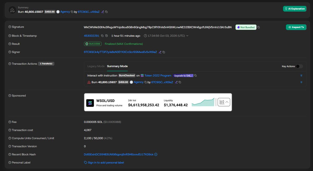313x171 pixels.
Task: Click Sign in to add personal label
Action: [x=106, y=162]
